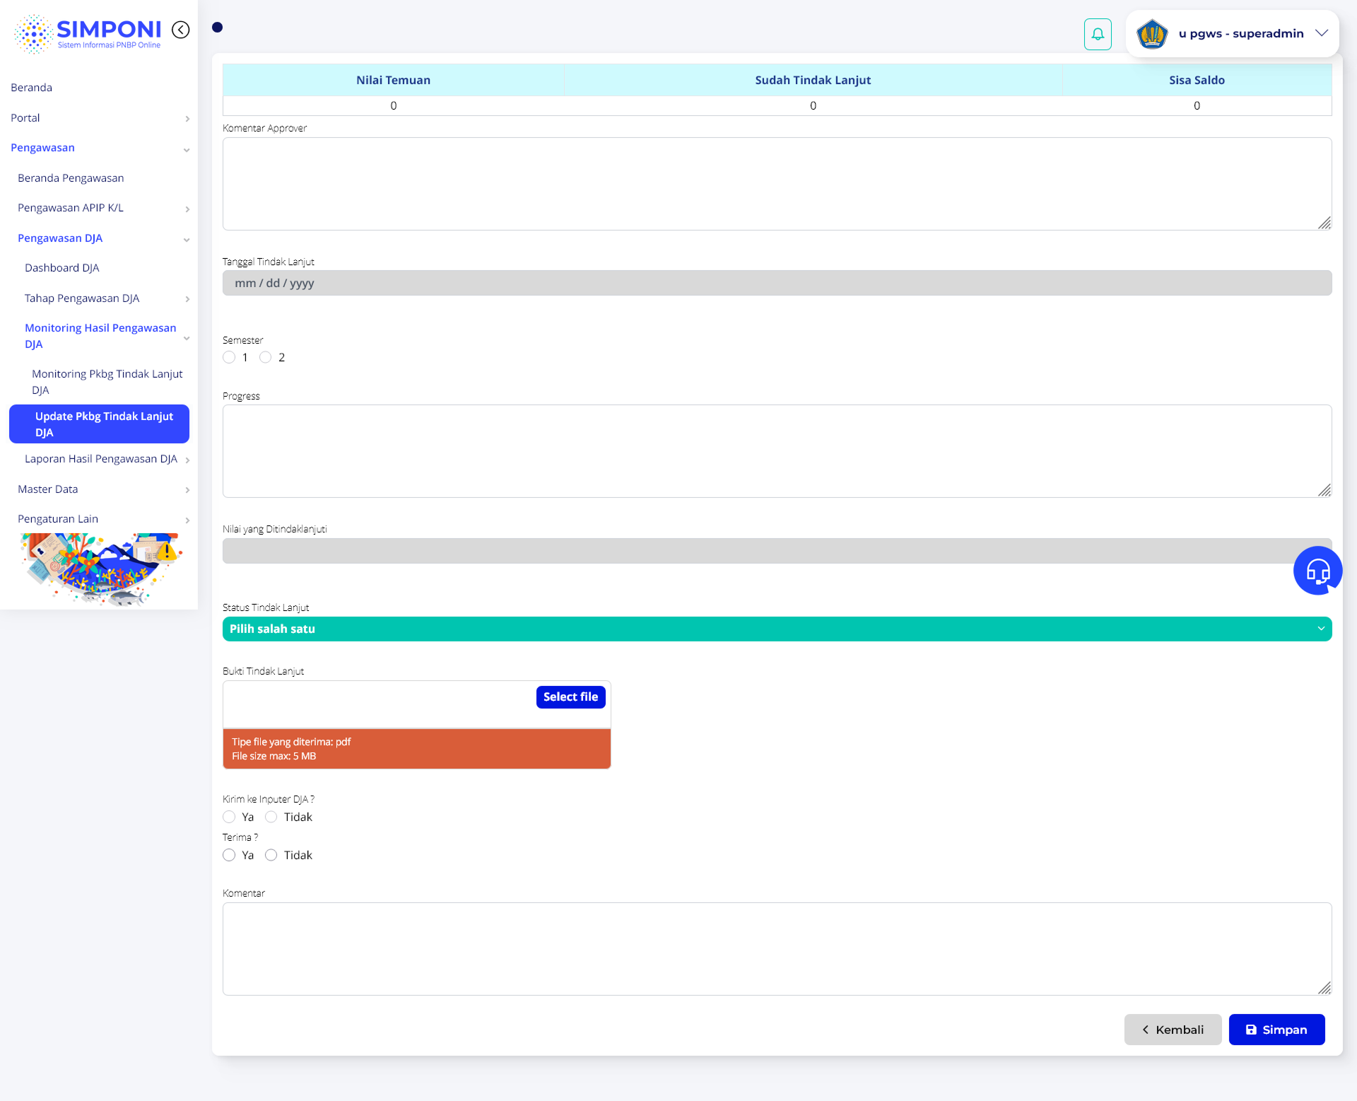Choose Ya for Terima
The image size is (1357, 1101).
[x=229, y=855]
